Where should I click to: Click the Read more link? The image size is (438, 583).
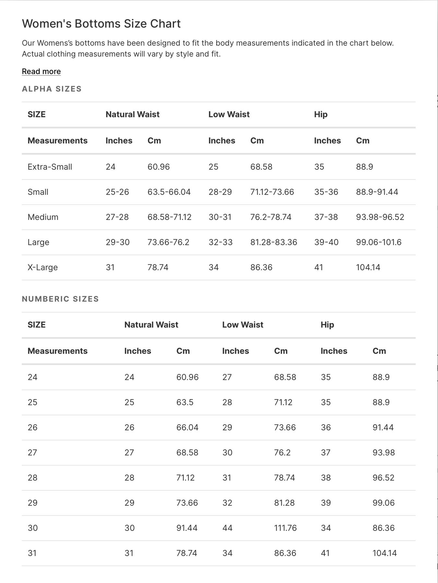click(x=41, y=71)
